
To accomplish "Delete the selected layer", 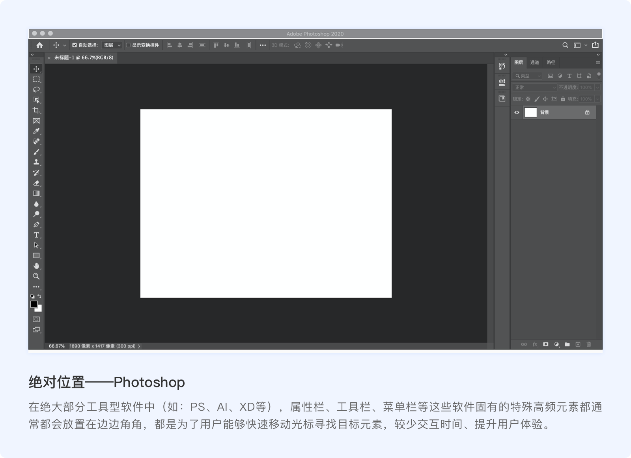I will 589,344.
